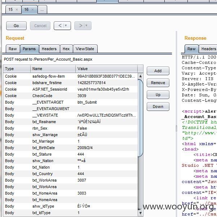
Task: View the ViewState tab
Action: pyautogui.click(x=85, y=49)
